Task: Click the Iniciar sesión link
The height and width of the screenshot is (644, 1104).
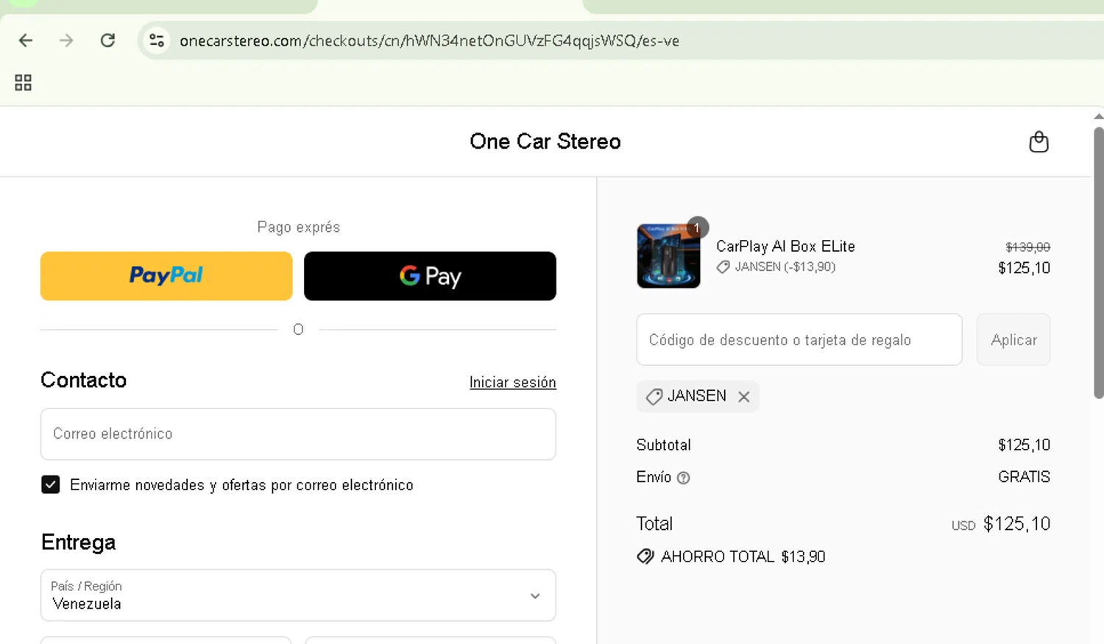Action: click(513, 382)
